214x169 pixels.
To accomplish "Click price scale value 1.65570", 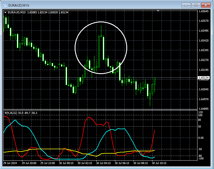I will (204, 21).
